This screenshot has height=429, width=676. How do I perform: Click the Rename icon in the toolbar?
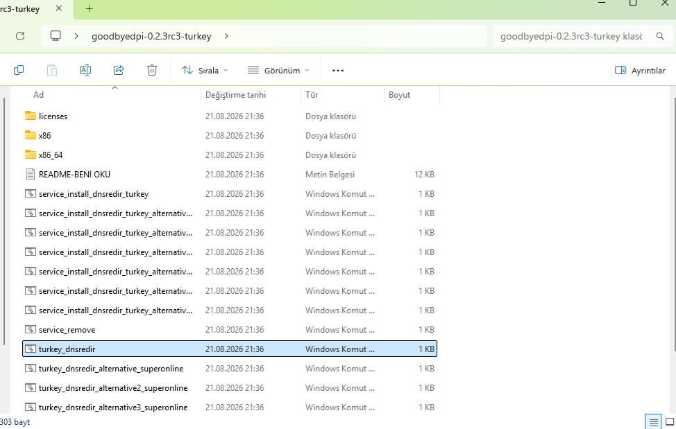tap(85, 70)
